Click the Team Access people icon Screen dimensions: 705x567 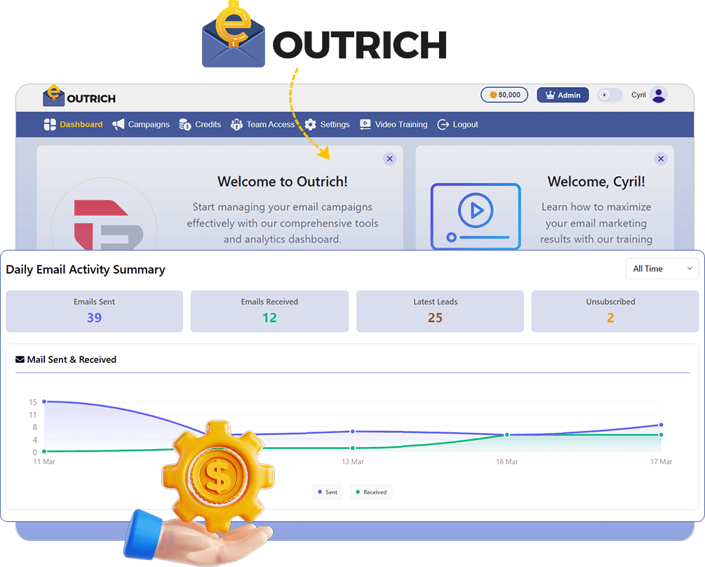[236, 124]
